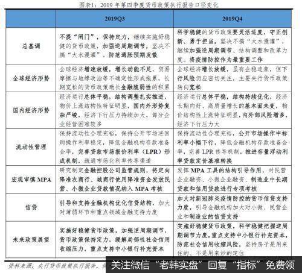Screen dimensions: 302x273
Task: Select the 信贷 row label
Action: tap(31, 207)
